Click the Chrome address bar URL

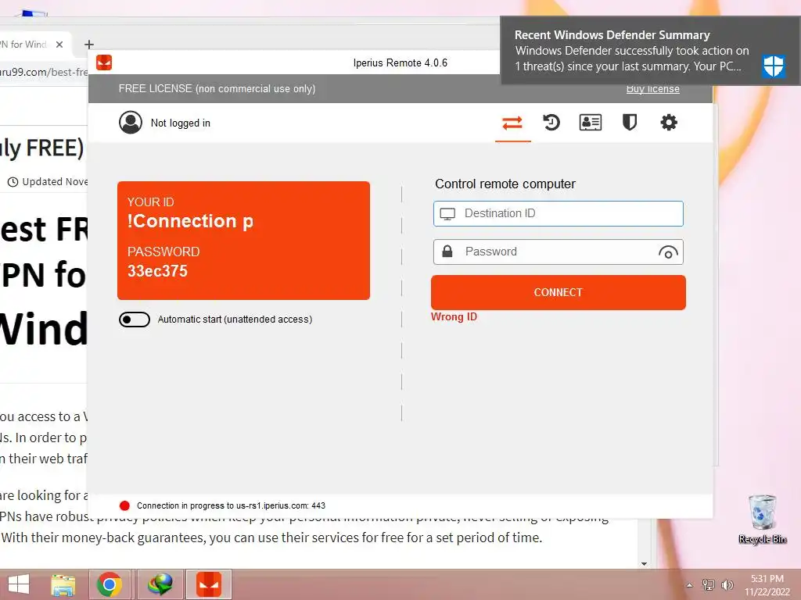(44, 72)
